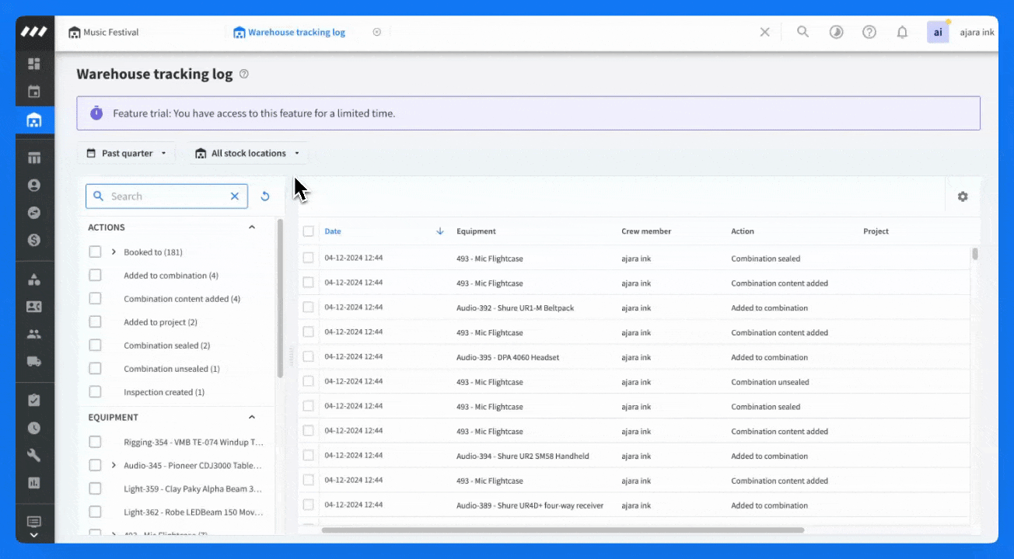This screenshot has height=559, width=1014.
Task: Click the table's vertical scrollbar thumb
Action: tap(975, 254)
